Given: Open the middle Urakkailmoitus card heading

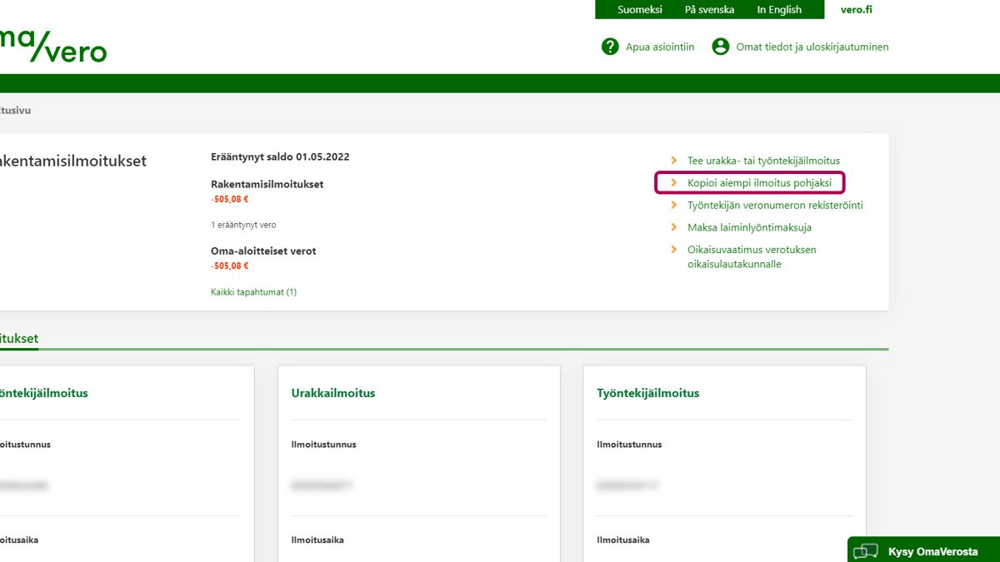Looking at the screenshot, I should [x=333, y=393].
